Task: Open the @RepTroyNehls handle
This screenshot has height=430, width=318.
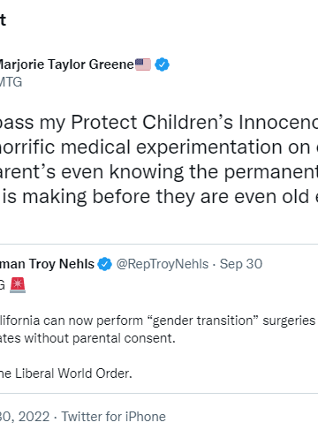Action: (163, 264)
